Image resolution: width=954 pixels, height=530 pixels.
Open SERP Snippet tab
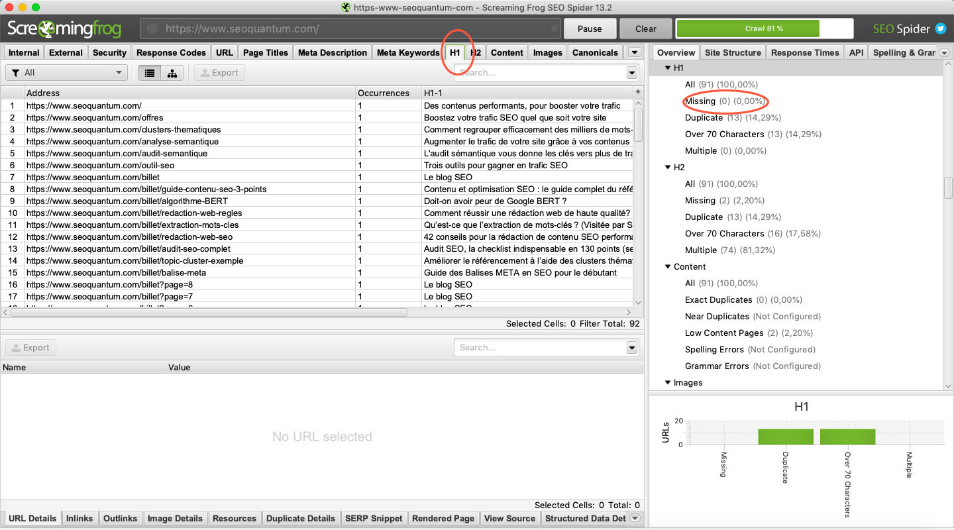[x=374, y=518]
